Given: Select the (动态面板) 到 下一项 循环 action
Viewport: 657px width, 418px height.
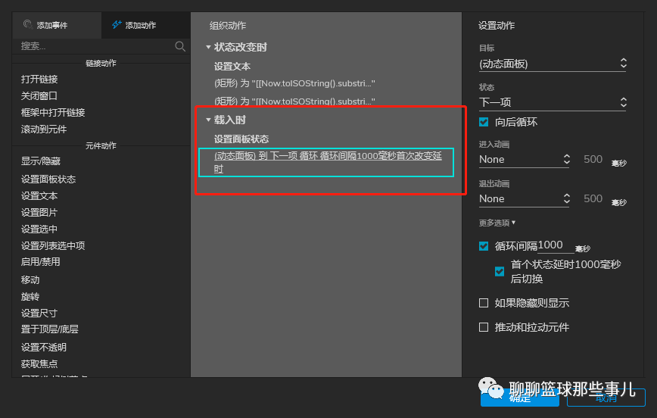Looking at the screenshot, I should coord(326,162).
